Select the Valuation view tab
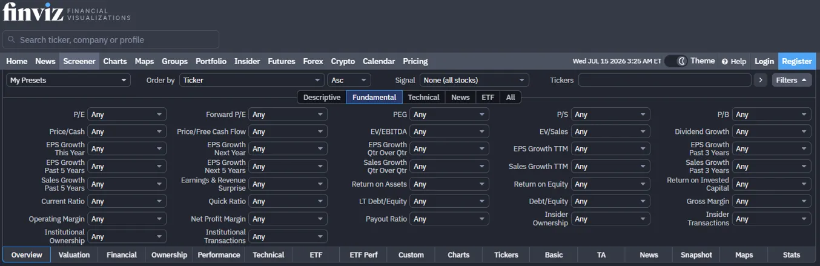The width and height of the screenshot is (820, 266). click(74, 255)
